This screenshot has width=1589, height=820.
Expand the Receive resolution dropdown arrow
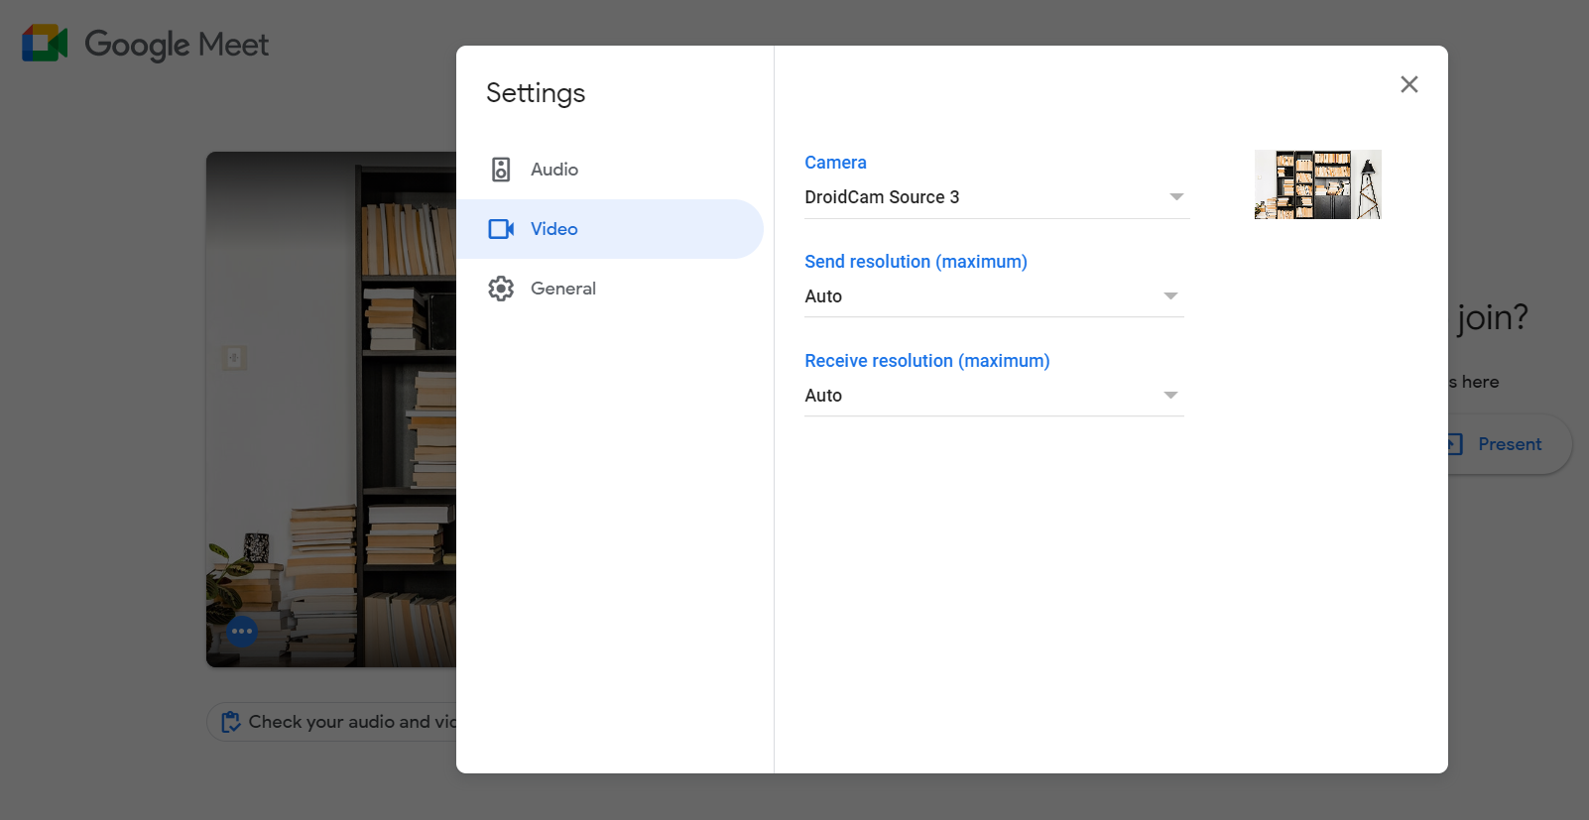1170,396
